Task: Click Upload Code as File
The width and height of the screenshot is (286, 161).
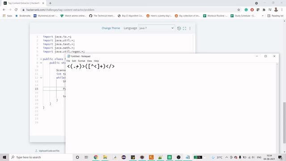Action: click(47, 151)
